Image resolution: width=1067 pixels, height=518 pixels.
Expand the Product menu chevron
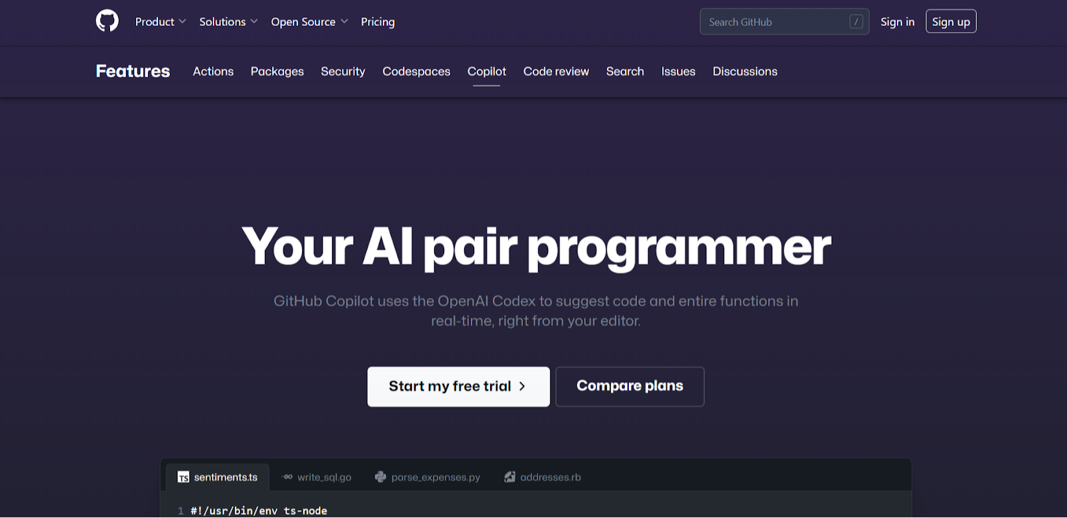pyautogui.click(x=182, y=21)
